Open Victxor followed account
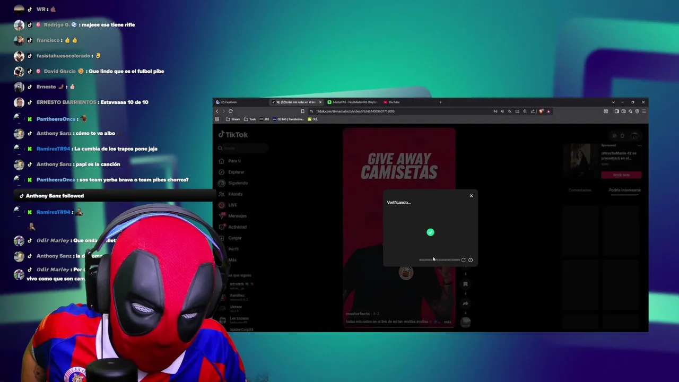Viewport: 679px width, 382px height. 231,308
